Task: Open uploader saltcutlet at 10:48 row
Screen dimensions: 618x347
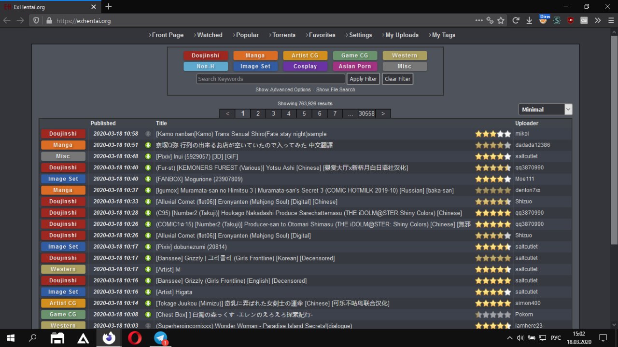Action: click(x=526, y=156)
